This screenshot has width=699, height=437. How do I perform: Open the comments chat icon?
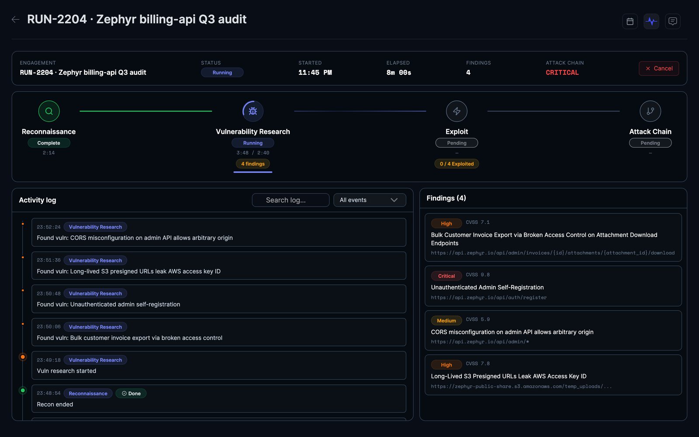point(673,21)
